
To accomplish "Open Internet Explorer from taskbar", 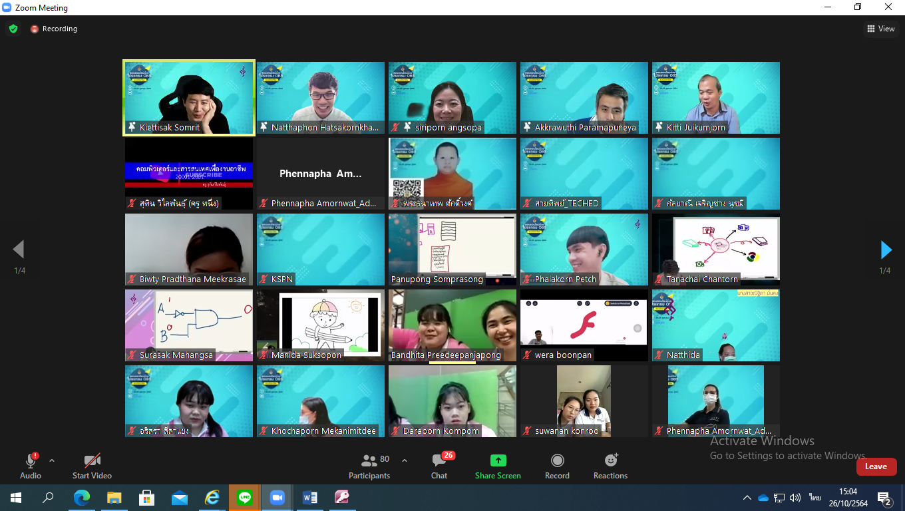I will 212,498.
